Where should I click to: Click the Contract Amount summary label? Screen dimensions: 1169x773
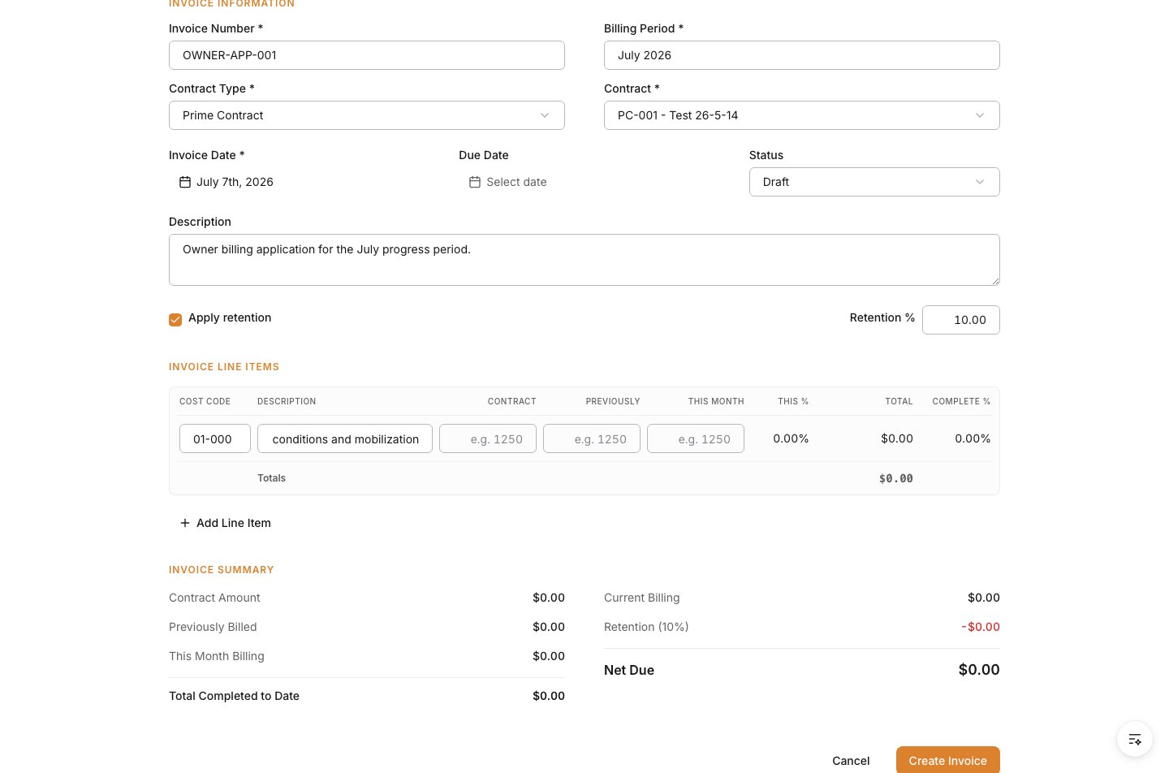214,598
